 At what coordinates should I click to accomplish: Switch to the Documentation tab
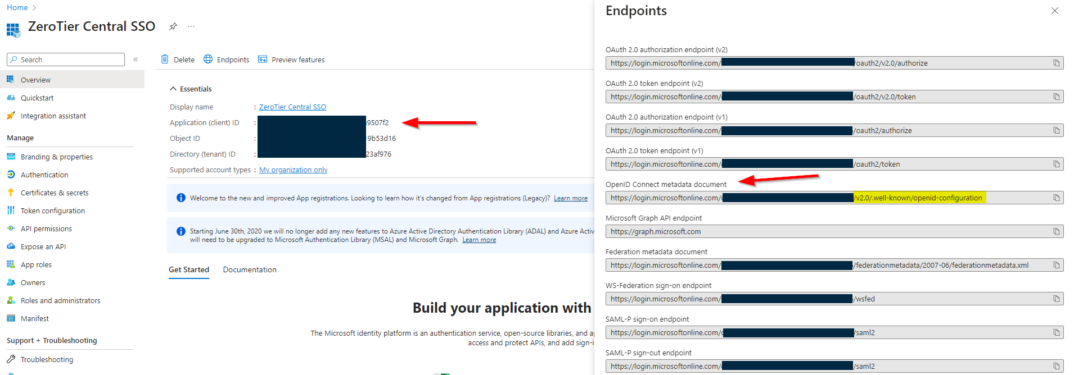pyautogui.click(x=250, y=270)
